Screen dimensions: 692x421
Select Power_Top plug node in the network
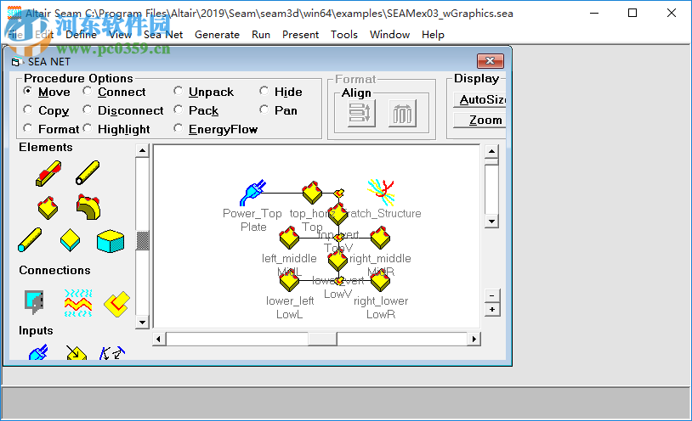[x=252, y=193]
